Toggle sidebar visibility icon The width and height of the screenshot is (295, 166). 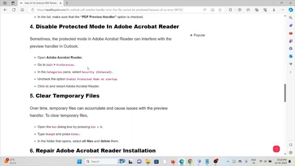[291, 145]
